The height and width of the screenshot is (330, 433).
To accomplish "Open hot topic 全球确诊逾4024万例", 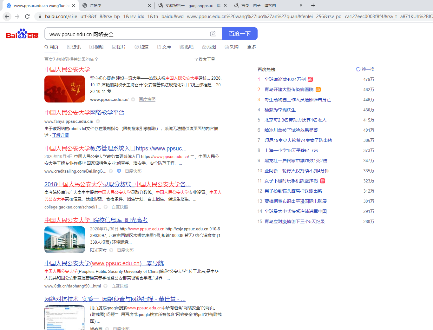I will [x=285, y=79].
